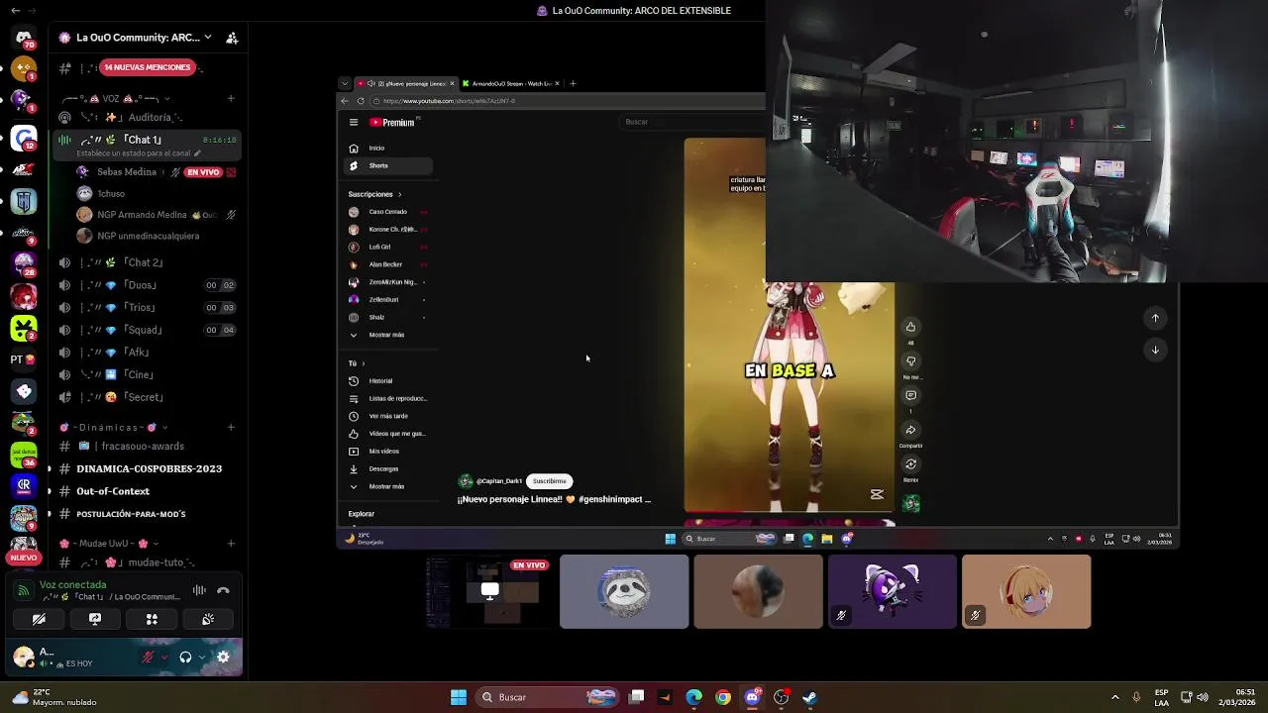Screen dimensions: 1268x713
Task: Open invite members icon beside server name
Action: click(x=232, y=38)
